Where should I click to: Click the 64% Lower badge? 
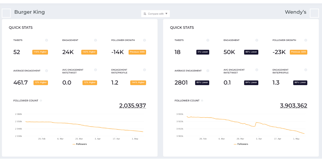[x=251, y=83]
